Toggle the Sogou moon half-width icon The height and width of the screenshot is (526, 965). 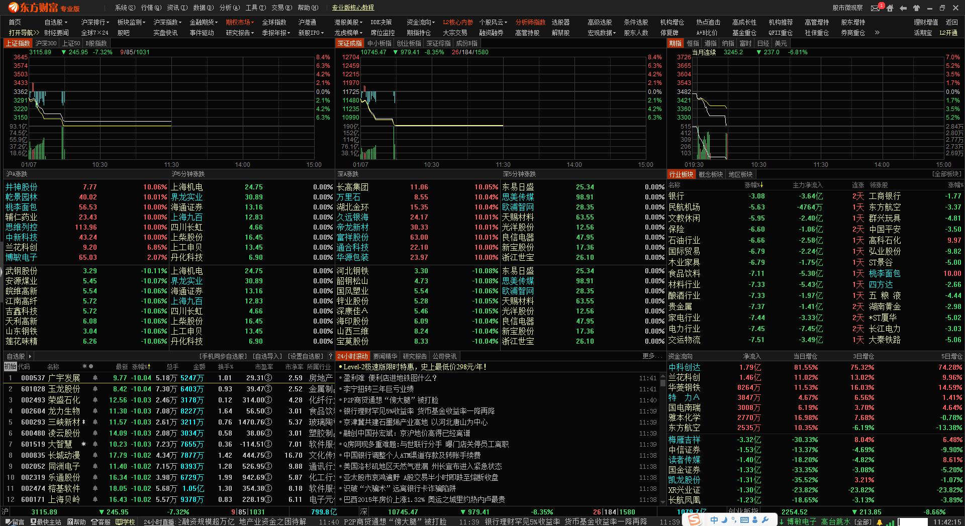point(725,520)
